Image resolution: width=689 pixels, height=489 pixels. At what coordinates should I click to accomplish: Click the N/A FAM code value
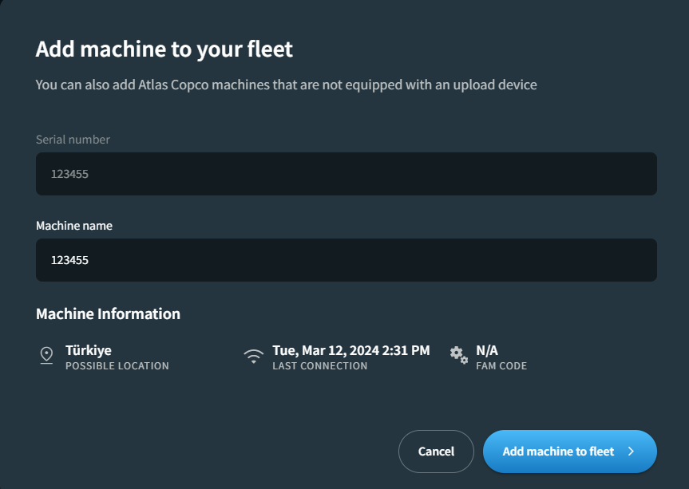pyautogui.click(x=487, y=350)
